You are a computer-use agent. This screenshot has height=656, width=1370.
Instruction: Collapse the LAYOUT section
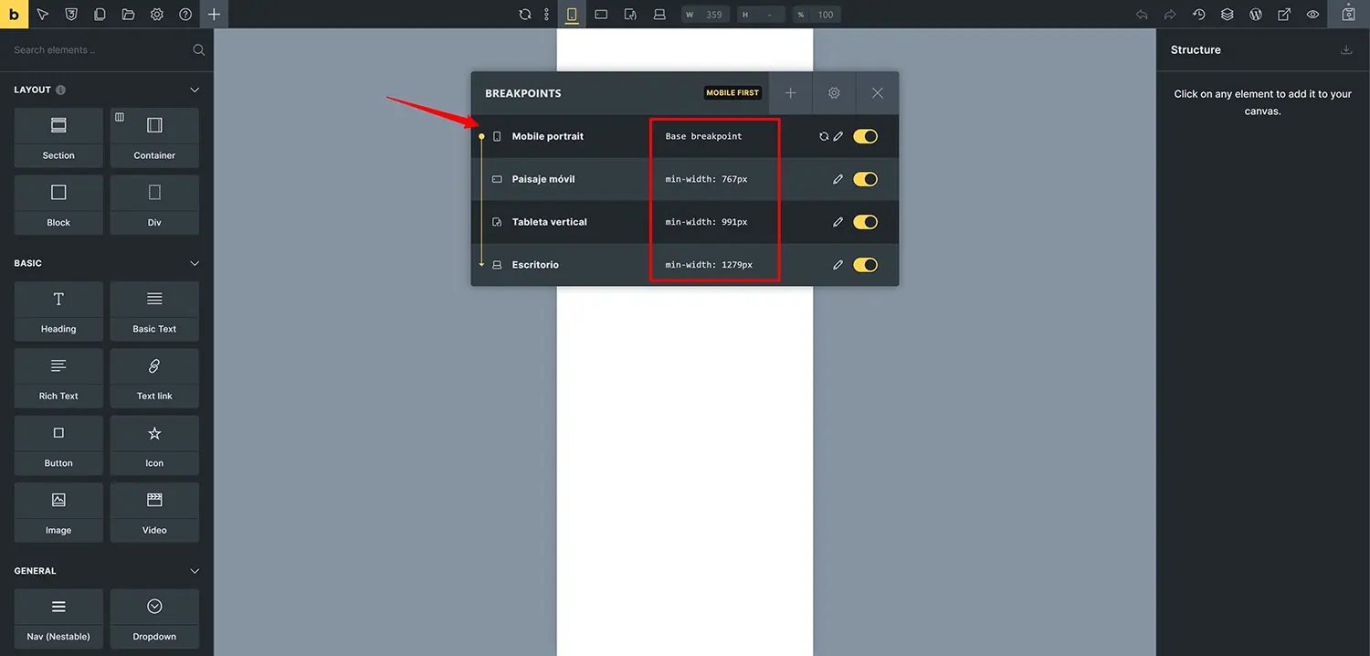195,90
